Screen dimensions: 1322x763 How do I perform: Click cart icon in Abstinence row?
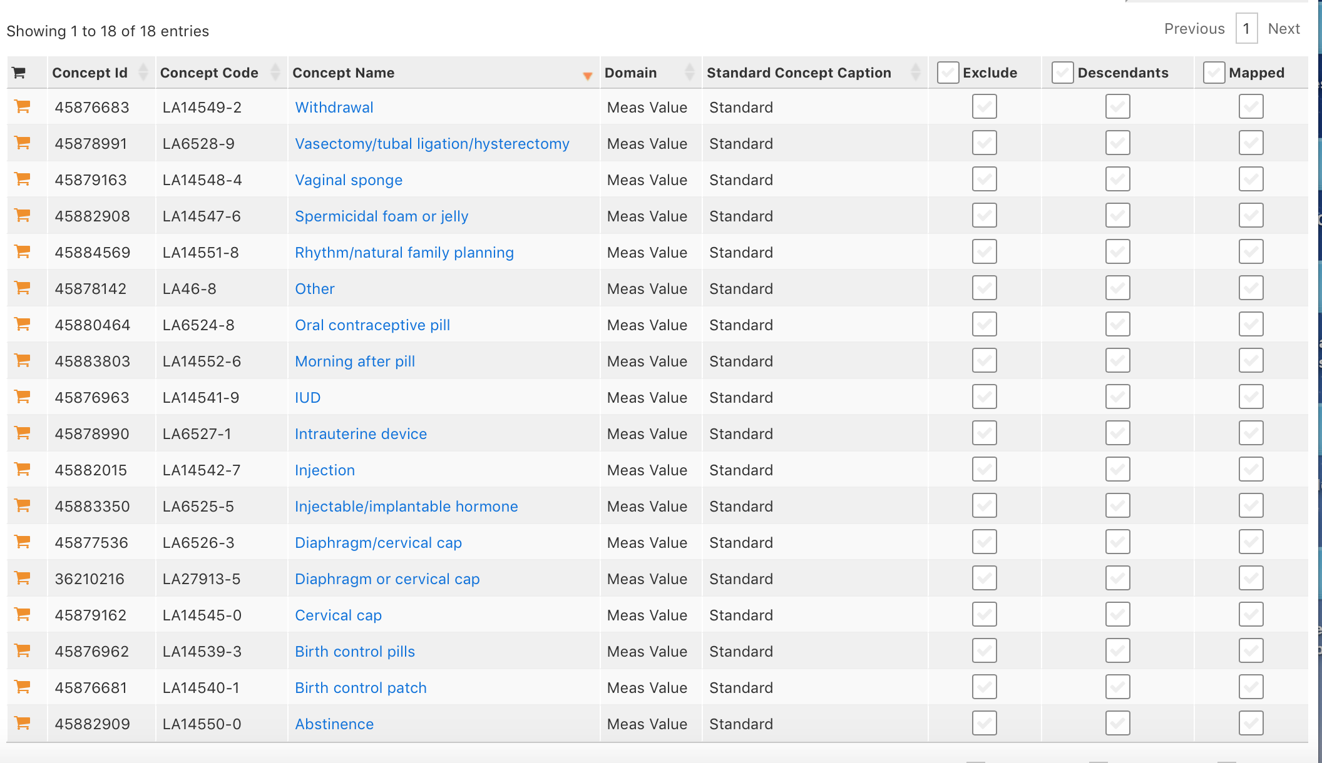(23, 724)
